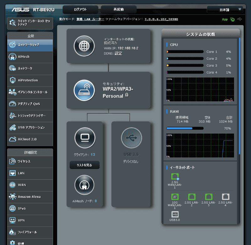Image resolution: width=251 pixels, height=245 pixels.
Task: Click the 2.5G LAN-4 port icon
Action: [x=226, y=197]
